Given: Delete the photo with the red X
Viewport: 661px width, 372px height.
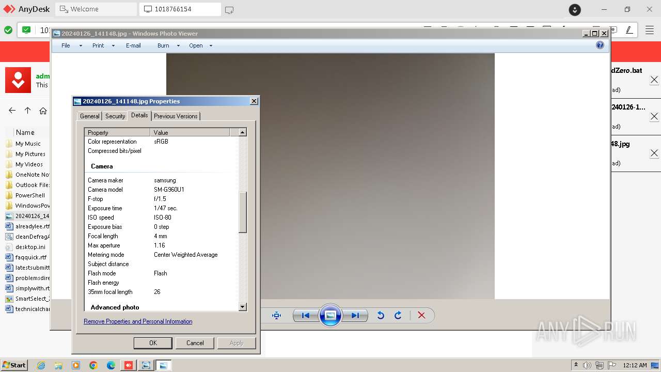Looking at the screenshot, I should (421, 315).
